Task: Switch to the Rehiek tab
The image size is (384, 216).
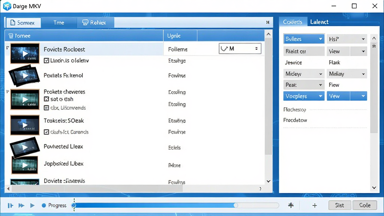Action: coord(96,23)
